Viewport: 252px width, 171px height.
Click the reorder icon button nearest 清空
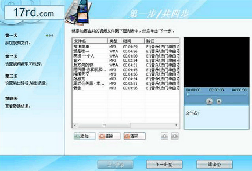164,136
